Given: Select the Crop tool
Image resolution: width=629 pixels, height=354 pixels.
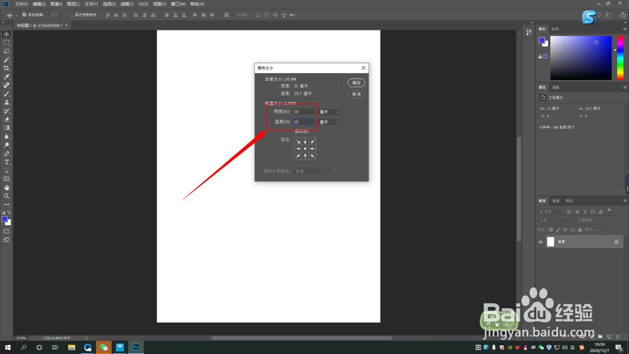Looking at the screenshot, I should click(7, 68).
